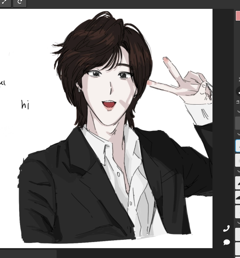Click the X icon in right panel

click(x=239, y=79)
